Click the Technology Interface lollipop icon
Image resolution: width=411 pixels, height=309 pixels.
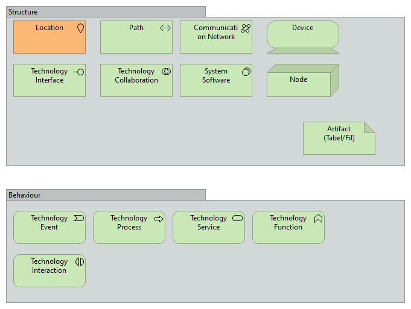pyautogui.click(x=78, y=71)
